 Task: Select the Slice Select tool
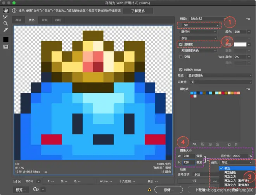[x=5, y=17]
